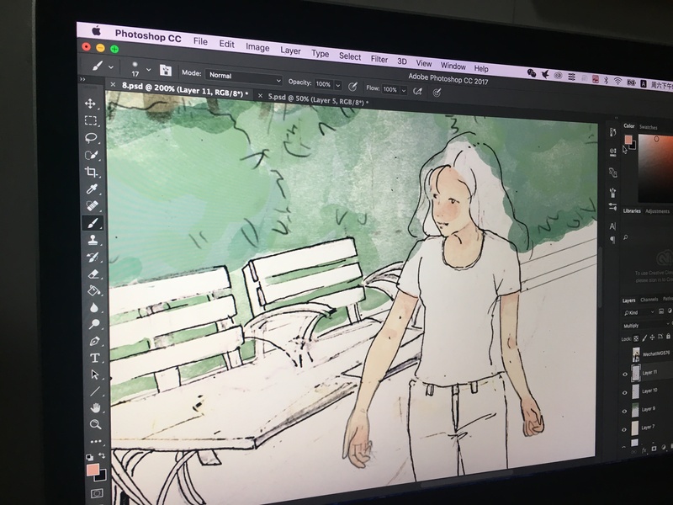The height and width of the screenshot is (505, 673).
Task: Select the Healing Brush tool
Action: click(93, 206)
